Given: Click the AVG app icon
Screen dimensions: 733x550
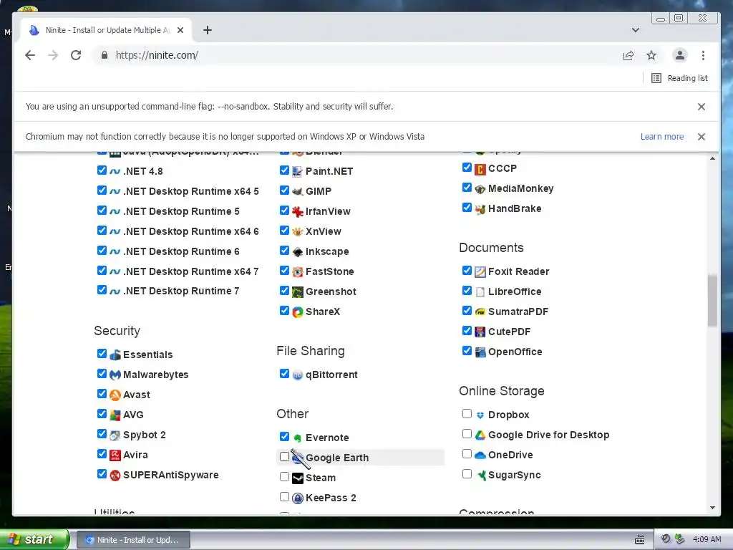Looking at the screenshot, I should tap(115, 415).
